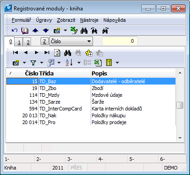The height and width of the screenshot is (175, 190).
Task: Select the TD_InterCompCard row
Action: tap(91, 109)
